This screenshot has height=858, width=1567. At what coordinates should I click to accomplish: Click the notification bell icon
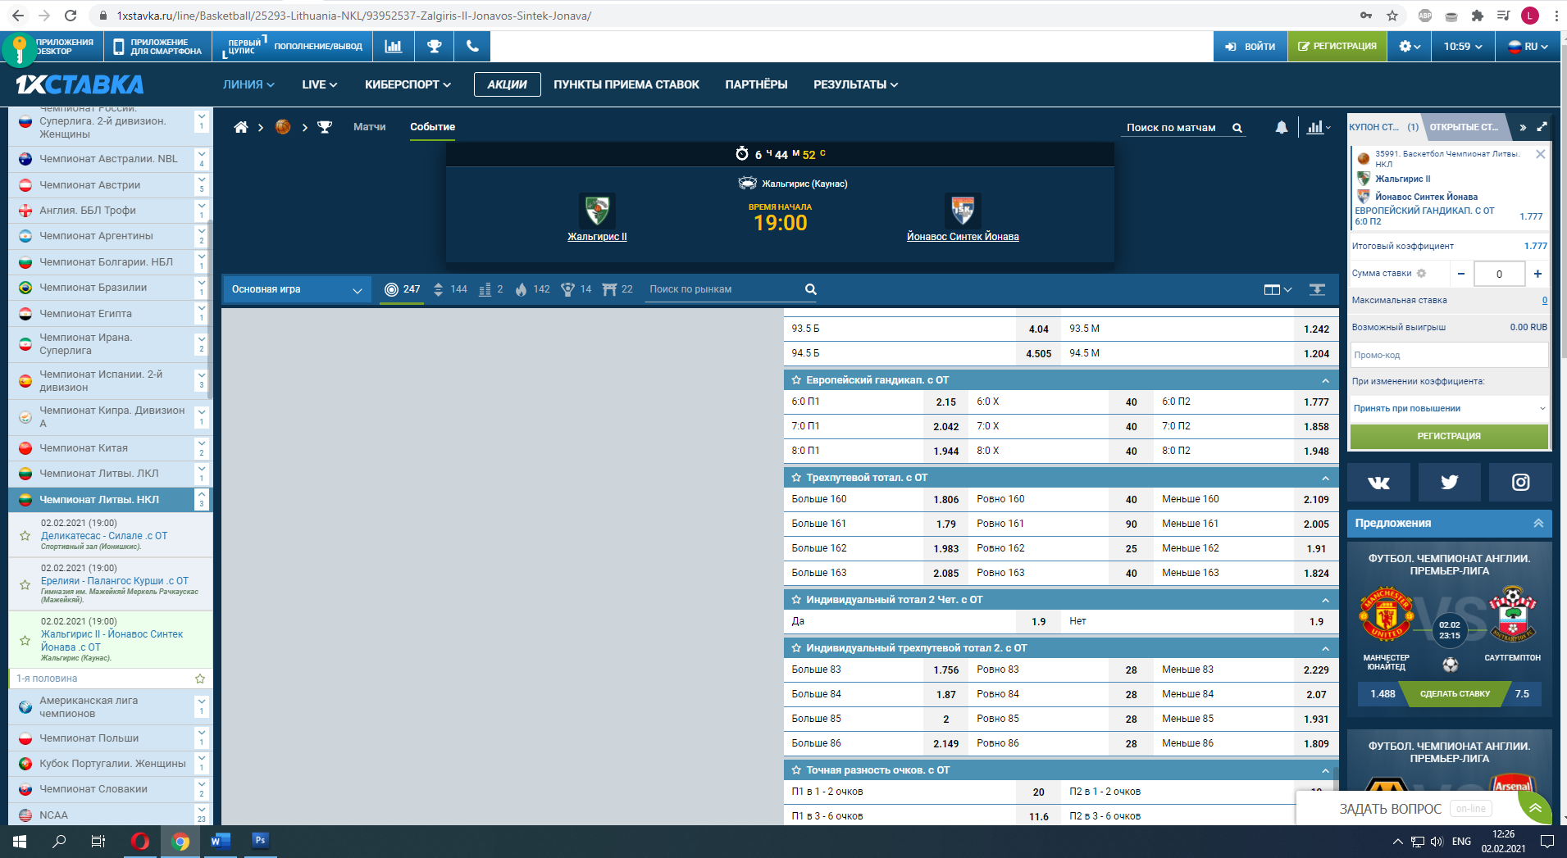coord(1281,127)
